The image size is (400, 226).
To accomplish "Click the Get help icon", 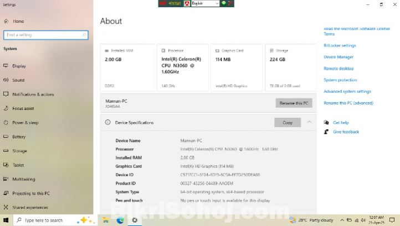I will coord(326,123).
